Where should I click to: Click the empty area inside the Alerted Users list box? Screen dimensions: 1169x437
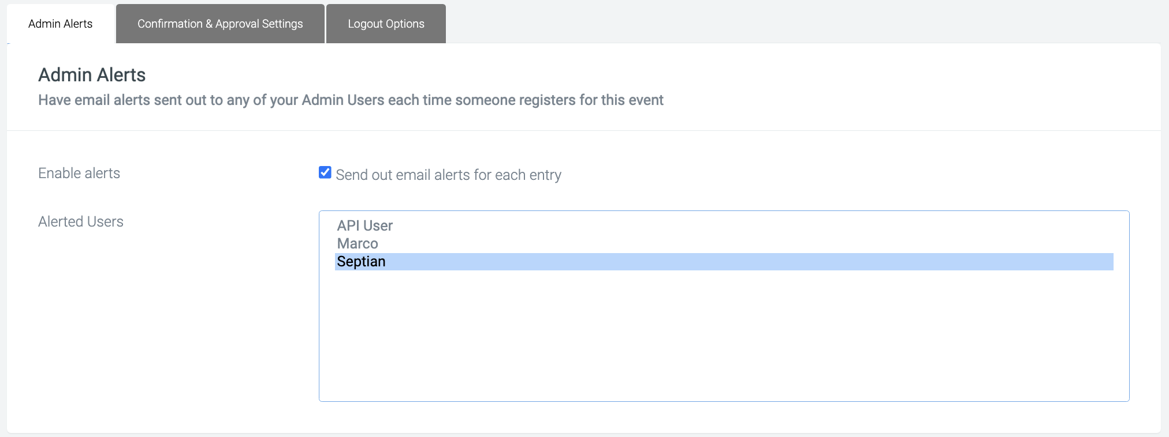point(724,334)
